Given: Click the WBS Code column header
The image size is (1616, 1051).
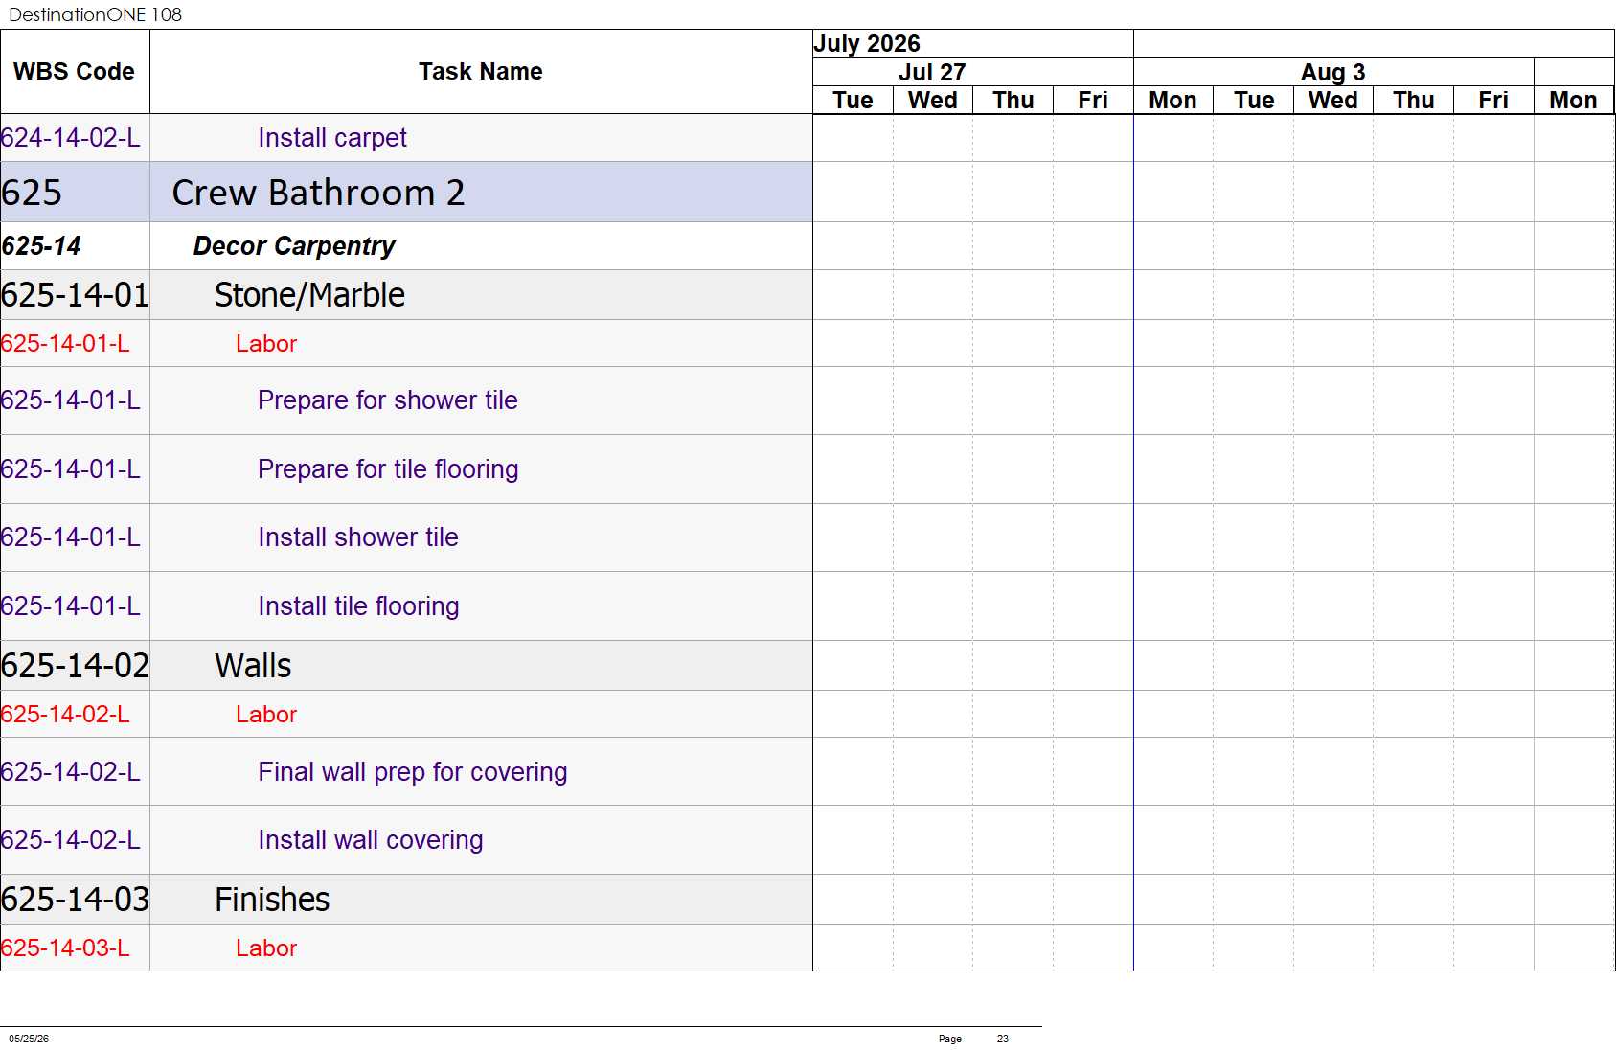Looking at the screenshot, I should click(x=74, y=72).
